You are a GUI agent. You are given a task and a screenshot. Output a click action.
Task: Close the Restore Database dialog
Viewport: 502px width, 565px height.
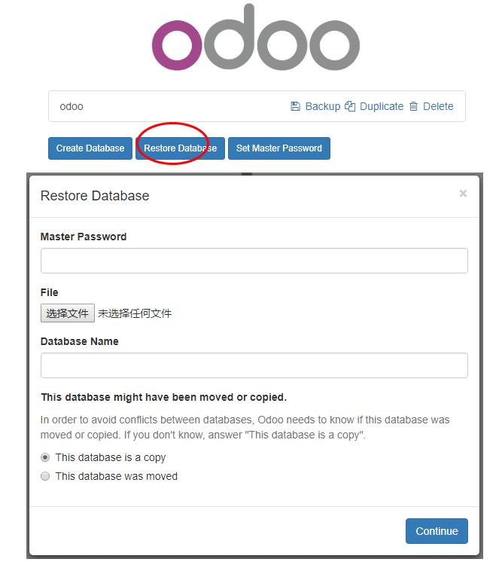tap(463, 194)
